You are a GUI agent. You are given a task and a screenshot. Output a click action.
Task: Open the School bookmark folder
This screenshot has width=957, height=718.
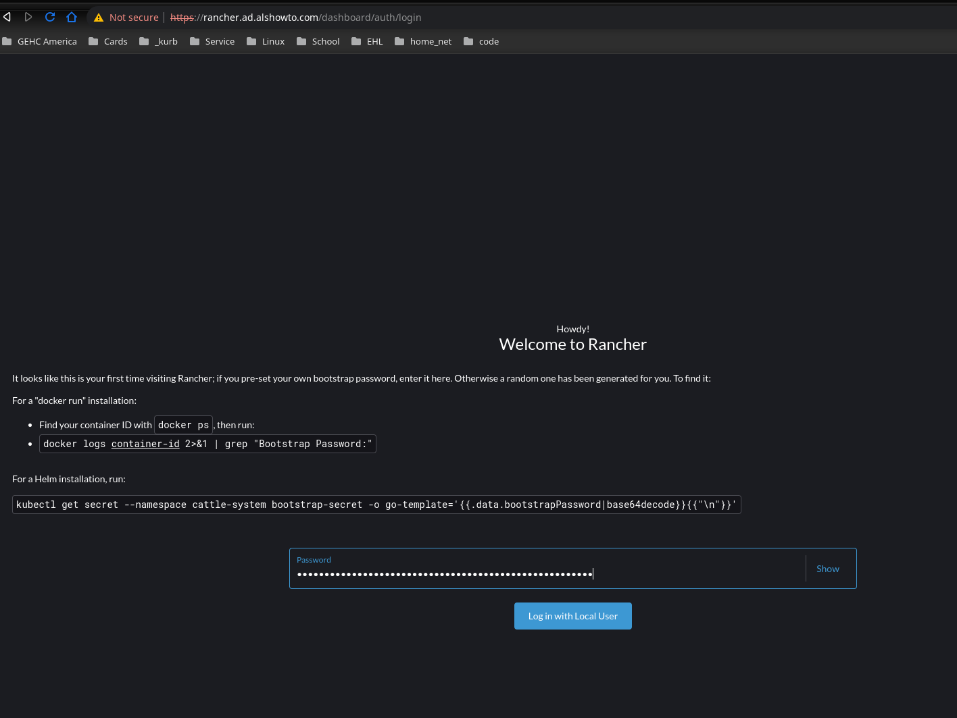click(318, 41)
